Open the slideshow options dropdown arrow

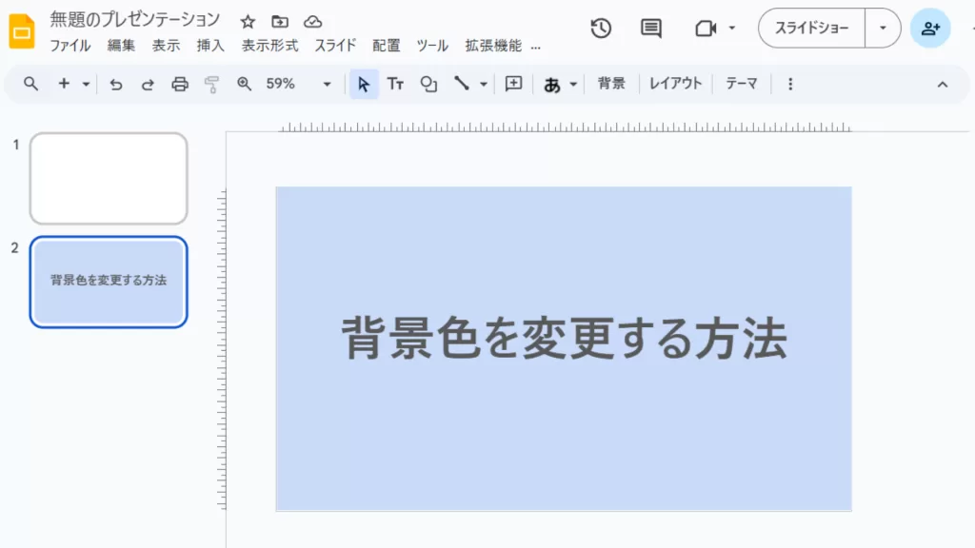(883, 29)
